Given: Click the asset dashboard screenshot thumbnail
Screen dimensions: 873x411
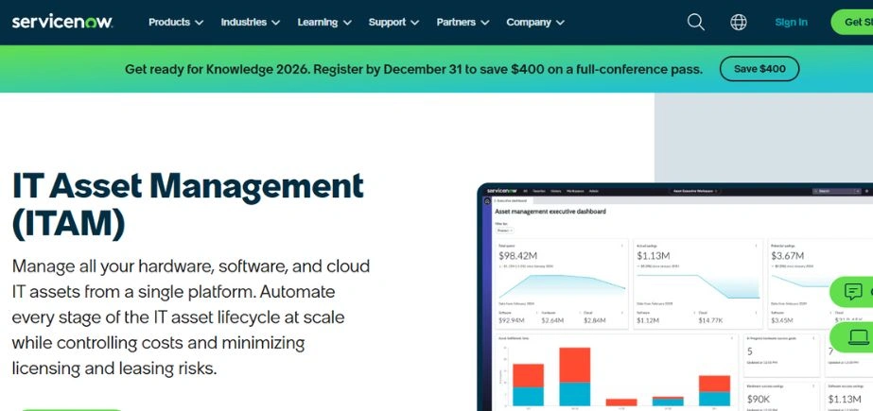Looking at the screenshot, I should (674, 297).
